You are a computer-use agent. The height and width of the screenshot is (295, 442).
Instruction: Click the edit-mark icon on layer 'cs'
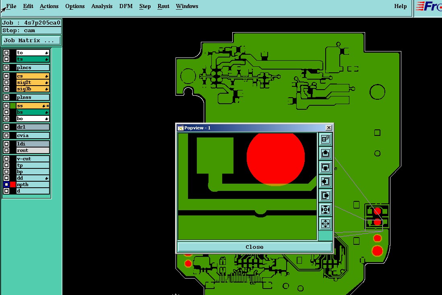pyautogui.click(x=47, y=76)
